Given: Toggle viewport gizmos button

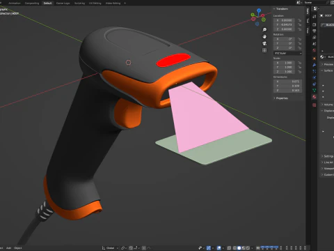Looking at the screenshot, I should (208, 248).
